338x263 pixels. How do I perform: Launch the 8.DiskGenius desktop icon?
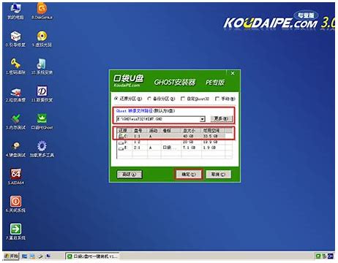click(x=42, y=11)
